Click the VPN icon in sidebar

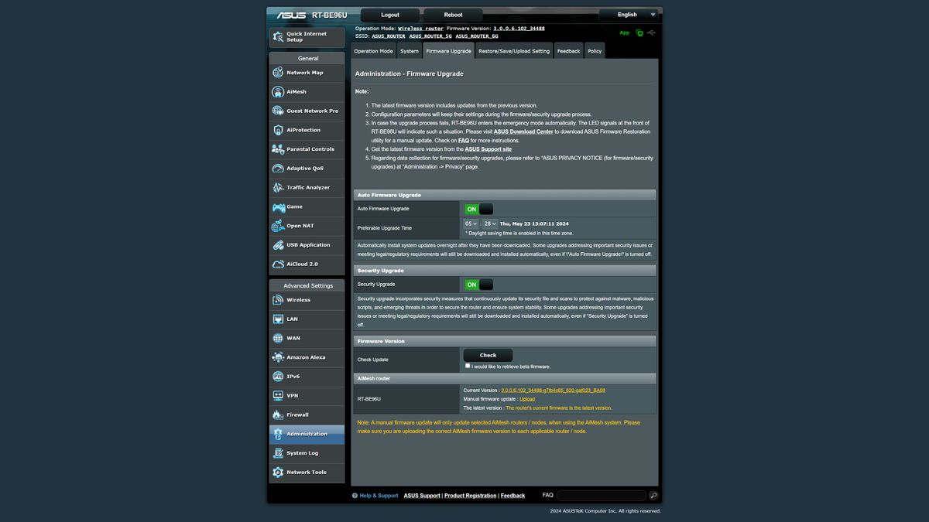click(x=278, y=395)
